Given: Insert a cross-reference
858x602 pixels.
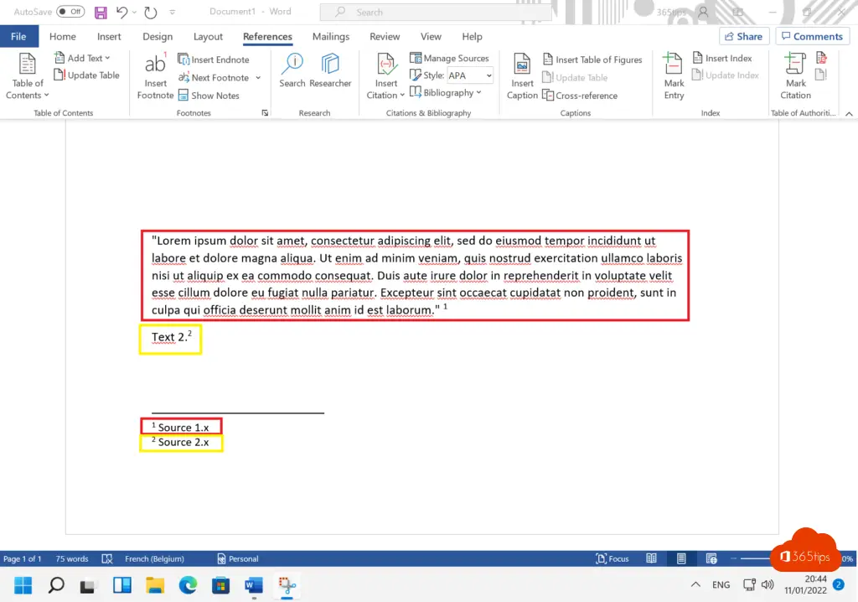Looking at the screenshot, I should [x=581, y=94].
